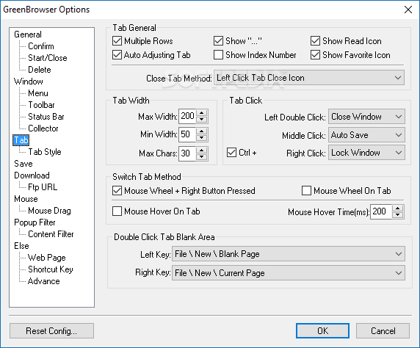This screenshot has height=348, width=420.
Task: Decrease Min Width with down arrow
Action: tap(202, 138)
